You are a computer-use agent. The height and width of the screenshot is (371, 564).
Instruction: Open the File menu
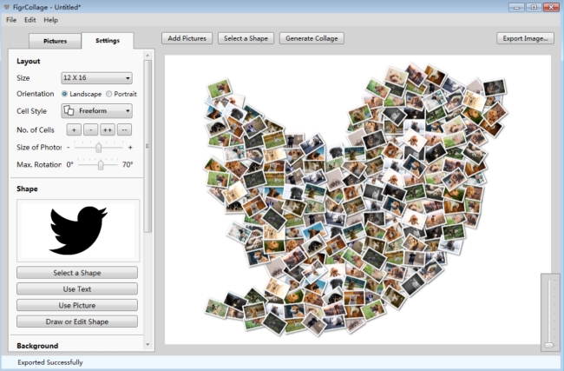pyautogui.click(x=11, y=19)
